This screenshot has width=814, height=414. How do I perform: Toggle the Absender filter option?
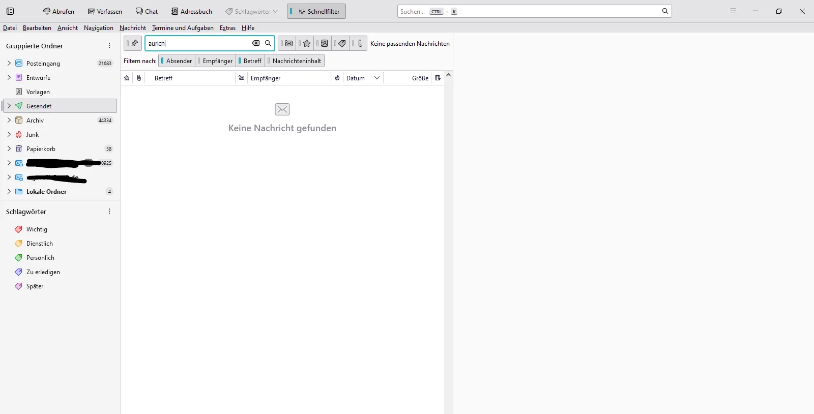coord(177,61)
